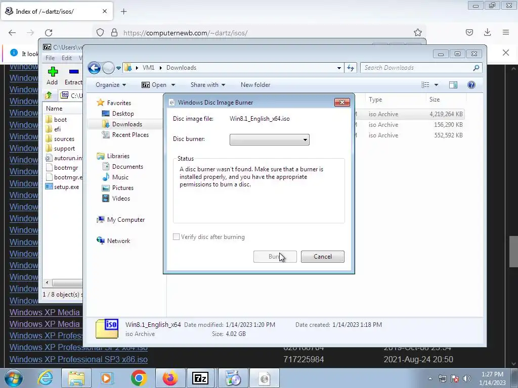This screenshot has width=518, height=388.
Task: Select the boot folder in 7-Zip
Action: pyautogui.click(x=56, y=119)
